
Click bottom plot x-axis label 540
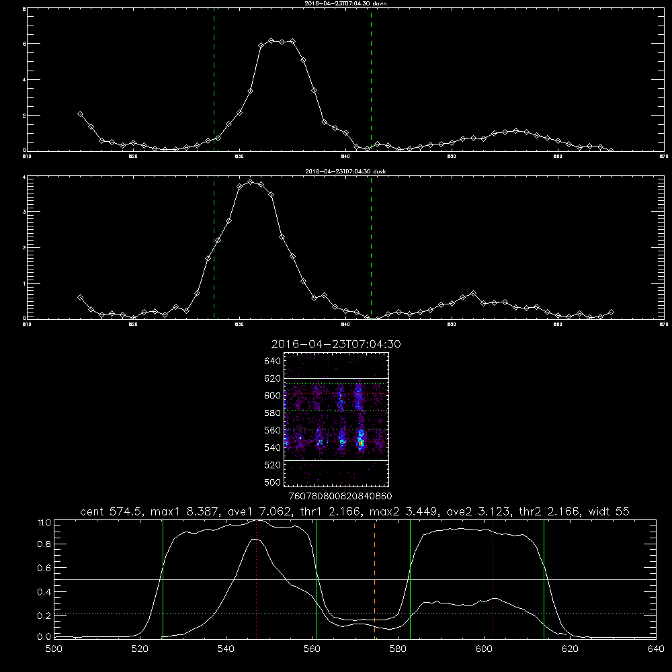[x=226, y=649]
